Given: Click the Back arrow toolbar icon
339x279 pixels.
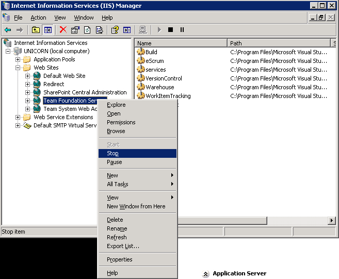Looking at the screenshot, I should coord(8,30).
